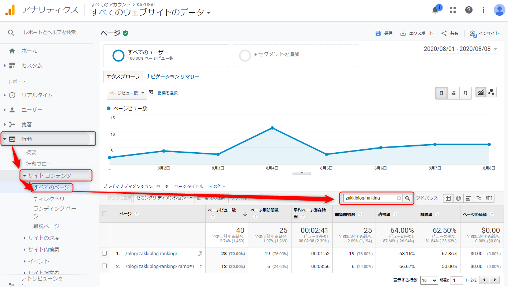Viewport: 508px width, 287px height.
Task: Open the /blog/zakkiblog-ranking/ page link
Action: tap(151, 253)
